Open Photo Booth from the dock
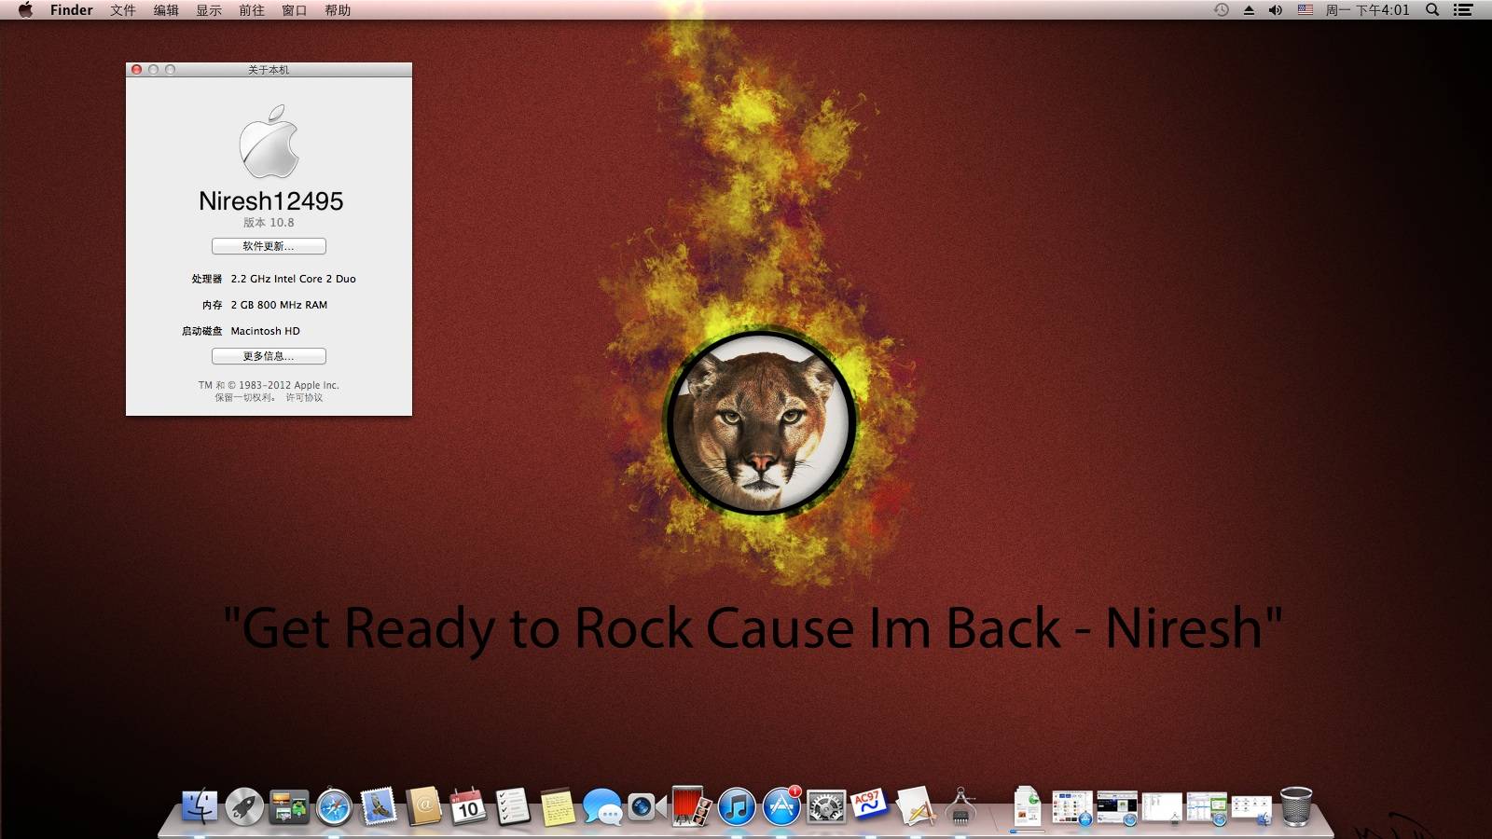 691,806
